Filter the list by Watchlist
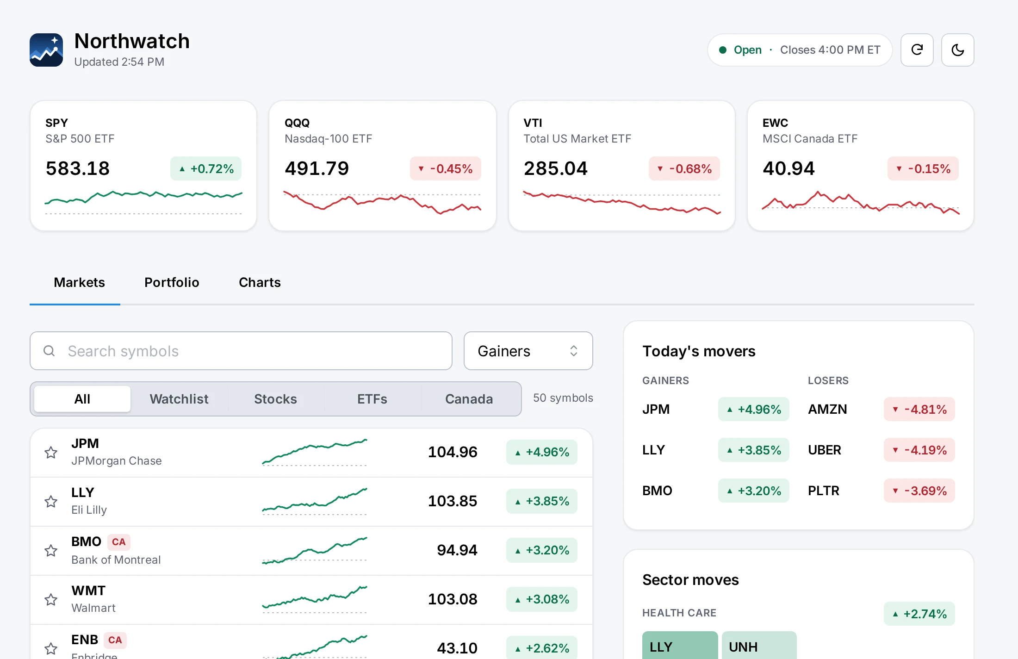 [179, 399]
